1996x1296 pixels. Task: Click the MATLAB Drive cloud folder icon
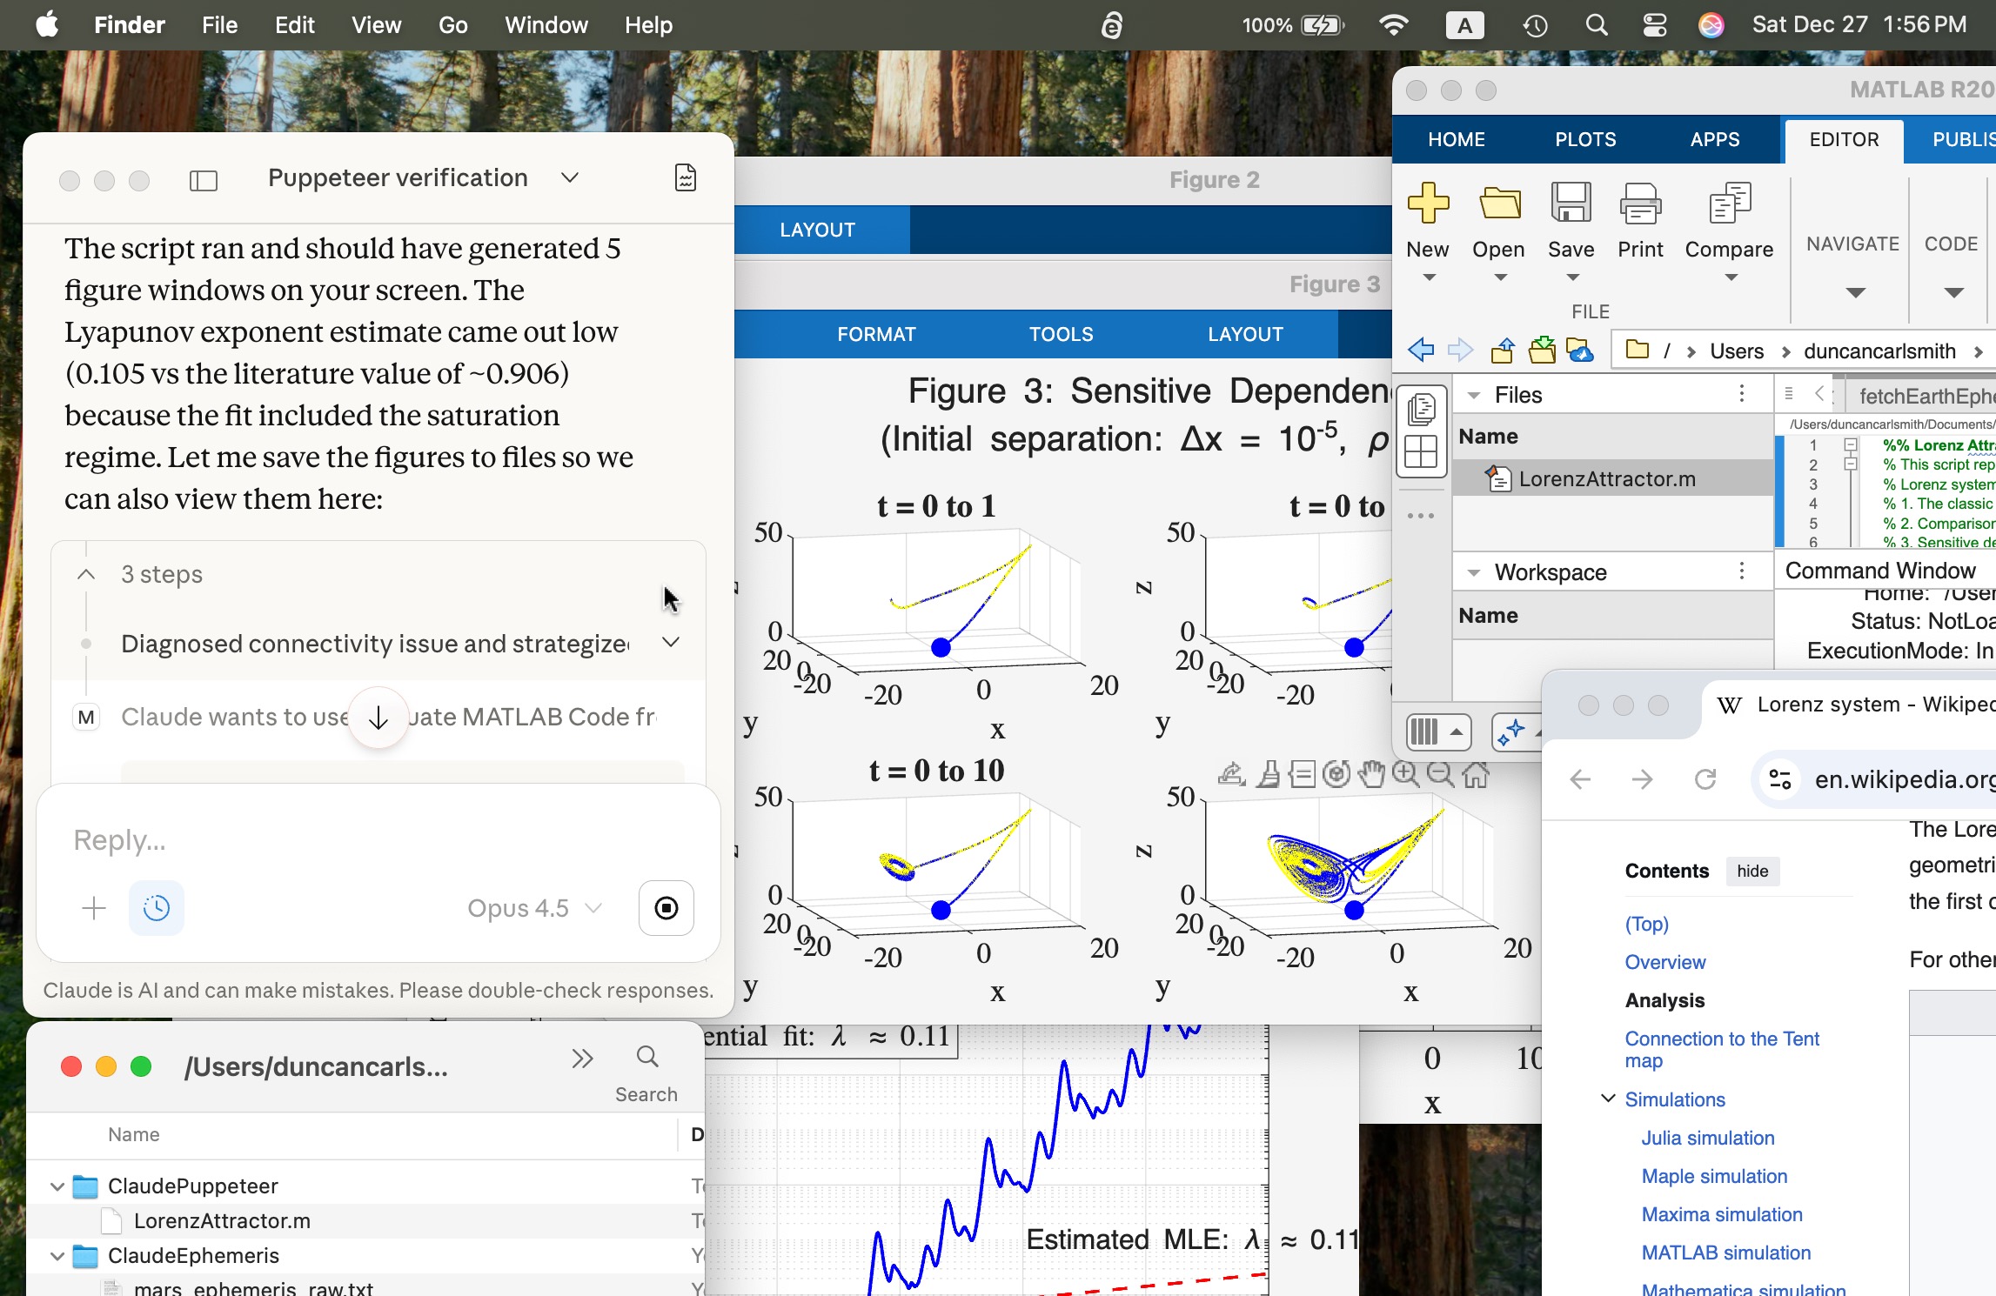pyautogui.click(x=1579, y=351)
